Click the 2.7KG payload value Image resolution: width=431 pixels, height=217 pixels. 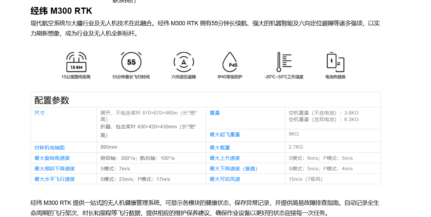coord(296,147)
